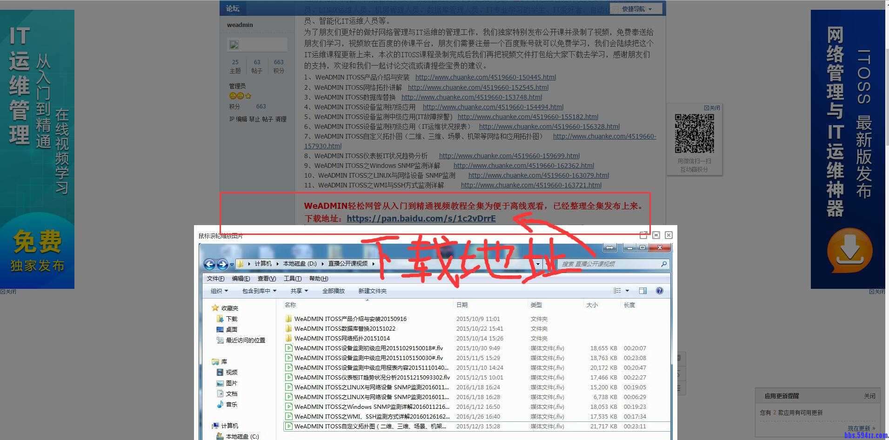Click the pan.baidu.com download link
The image size is (889, 440).
421,219
